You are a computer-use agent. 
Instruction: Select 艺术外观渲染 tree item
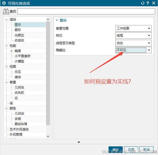(19, 129)
